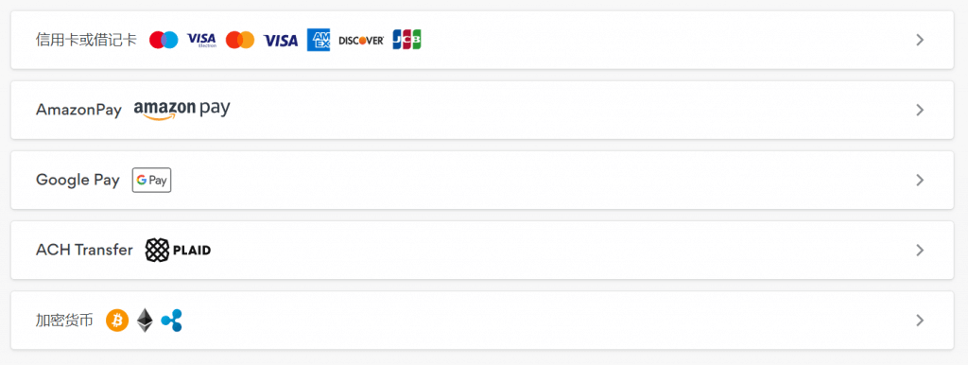Image resolution: width=968 pixels, height=365 pixels.
Task: Expand the credit or debit card chevron
Action: tap(920, 40)
